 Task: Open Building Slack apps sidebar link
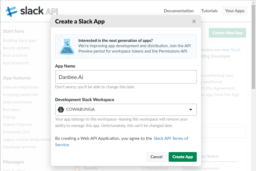20,41
